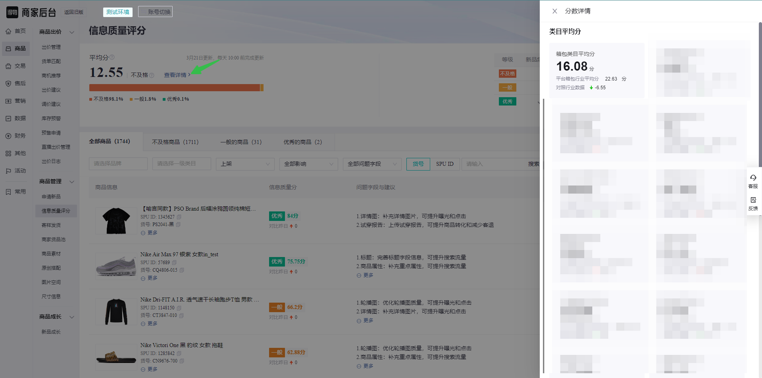Open 出价管理 menu item
762x378 pixels.
click(x=51, y=47)
